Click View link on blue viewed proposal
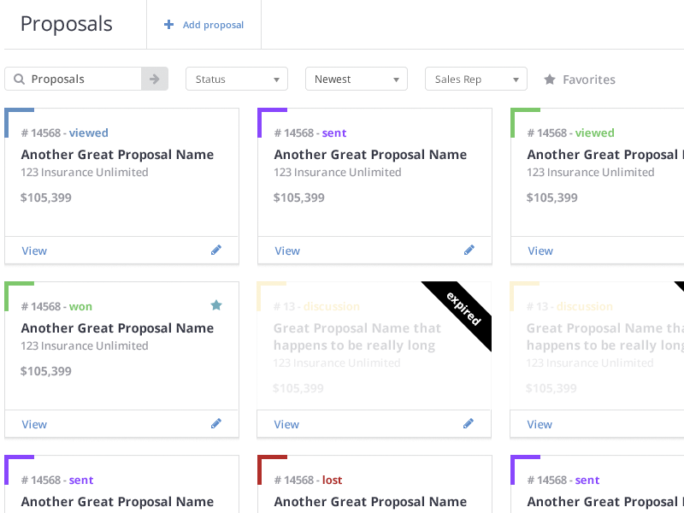 pyautogui.click(x=34, y=251)
